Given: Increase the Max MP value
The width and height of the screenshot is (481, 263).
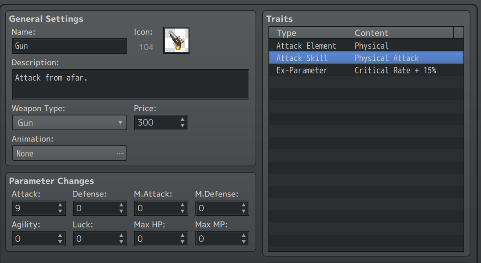Looking at the screenshot, I should pyautogui.click(x=244, y=236).
